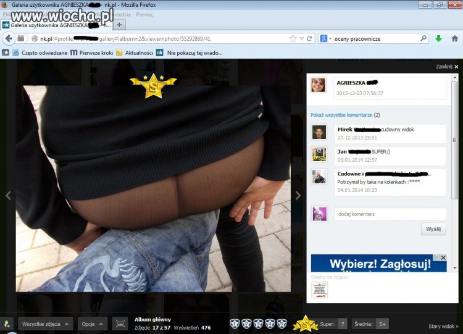Click the comment author avatar for Cudowne comment
The width and height of the screenshot is (463, 334).
coord(319,177)
